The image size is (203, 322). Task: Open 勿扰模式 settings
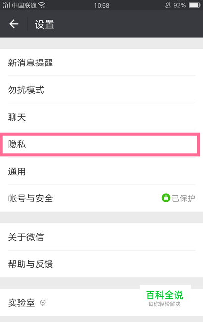coord(101,90)
